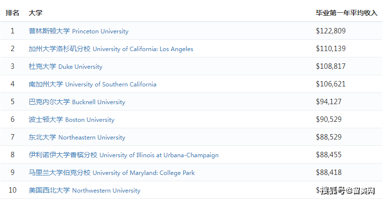
Task: Open the Princeton University link
Action: tap(78, 31)
